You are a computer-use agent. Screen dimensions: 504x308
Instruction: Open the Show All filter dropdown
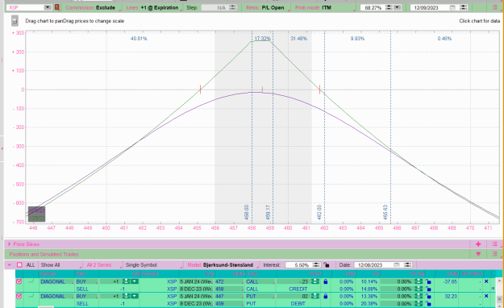click(x=60, y=265)
